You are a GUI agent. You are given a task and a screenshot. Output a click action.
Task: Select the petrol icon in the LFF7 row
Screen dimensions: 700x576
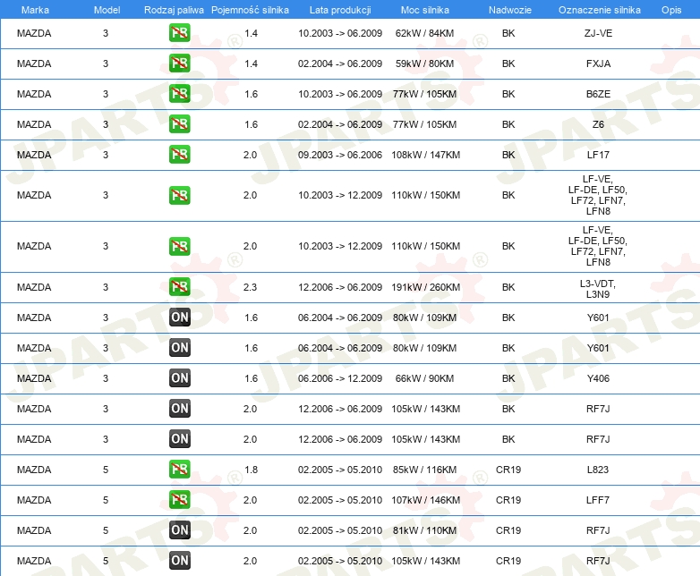(x=179, y=499)
